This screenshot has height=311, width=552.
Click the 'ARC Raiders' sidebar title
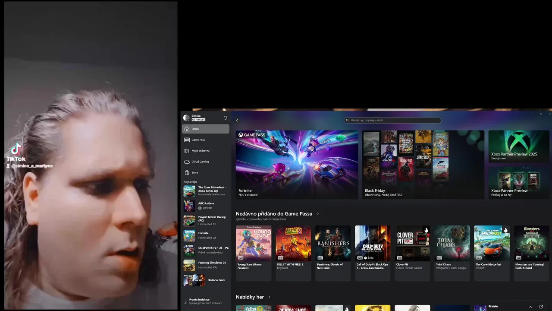[206, 203]
